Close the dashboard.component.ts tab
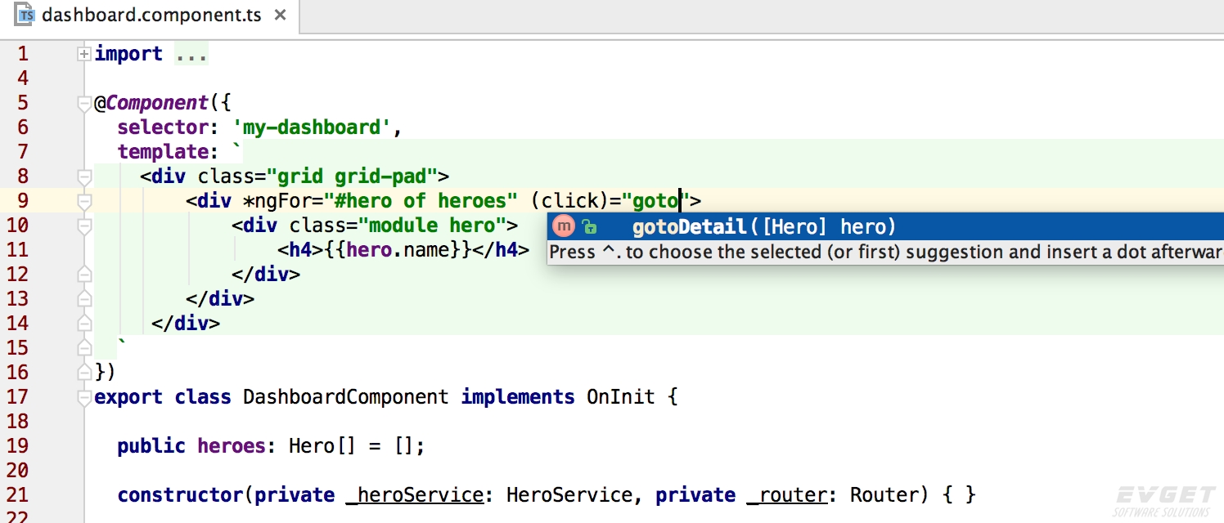 tap(281, 15)
